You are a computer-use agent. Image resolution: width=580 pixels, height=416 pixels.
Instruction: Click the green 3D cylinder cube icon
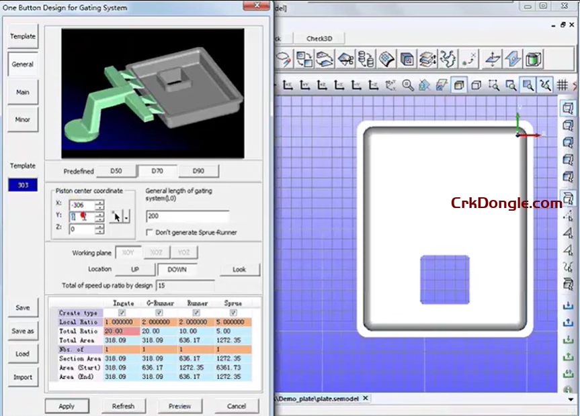pyautogui.click(x=532, y=60)
